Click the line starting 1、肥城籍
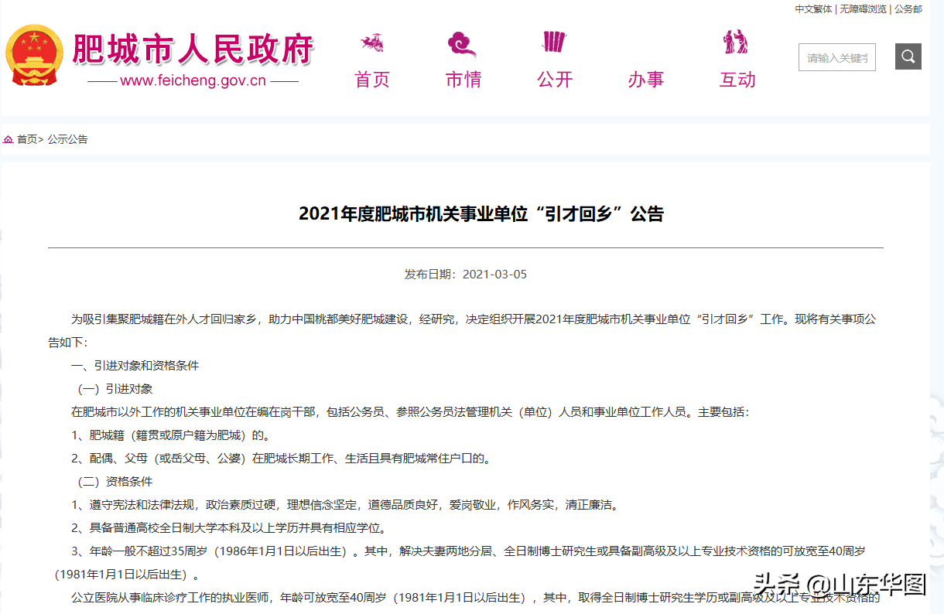This screenshot has width=944, height=614. (170, 435)
